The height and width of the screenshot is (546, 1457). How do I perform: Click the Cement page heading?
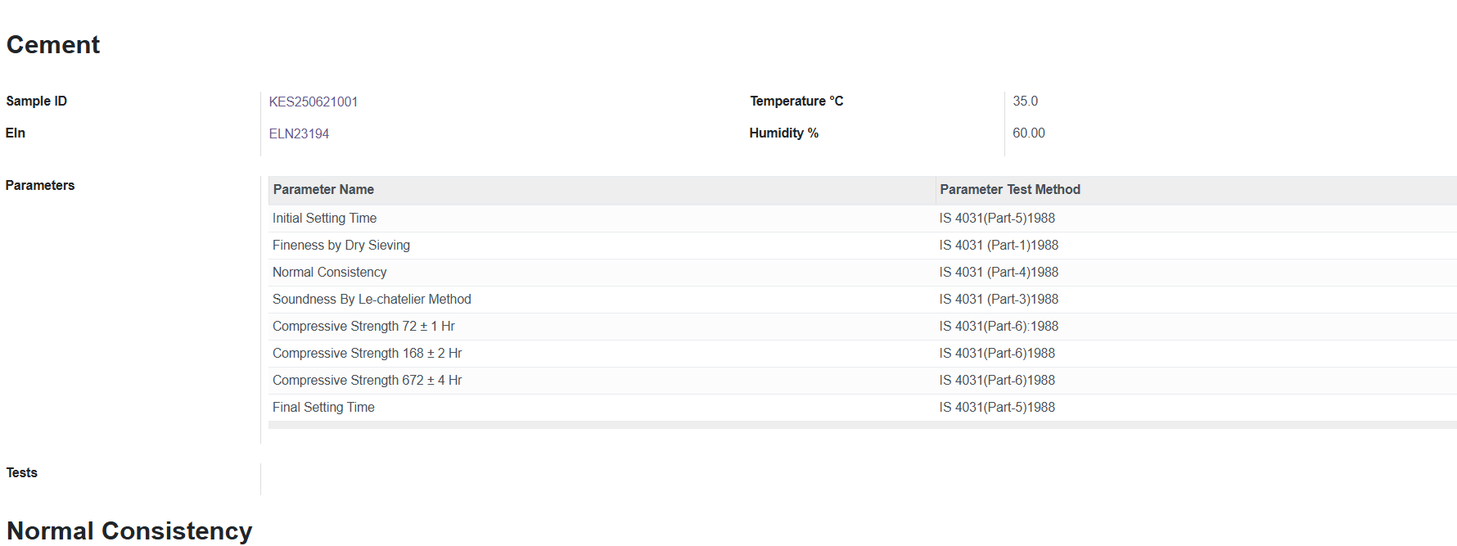pyautogui.click(x=53, y=45)
